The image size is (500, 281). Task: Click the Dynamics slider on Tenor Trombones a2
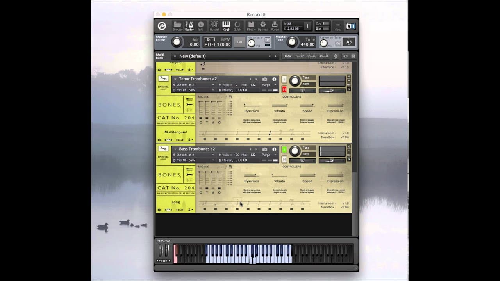point(252,105)
